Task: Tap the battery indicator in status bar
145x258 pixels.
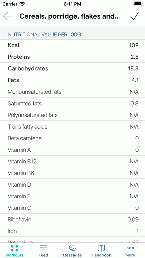Action: [138, 4]
